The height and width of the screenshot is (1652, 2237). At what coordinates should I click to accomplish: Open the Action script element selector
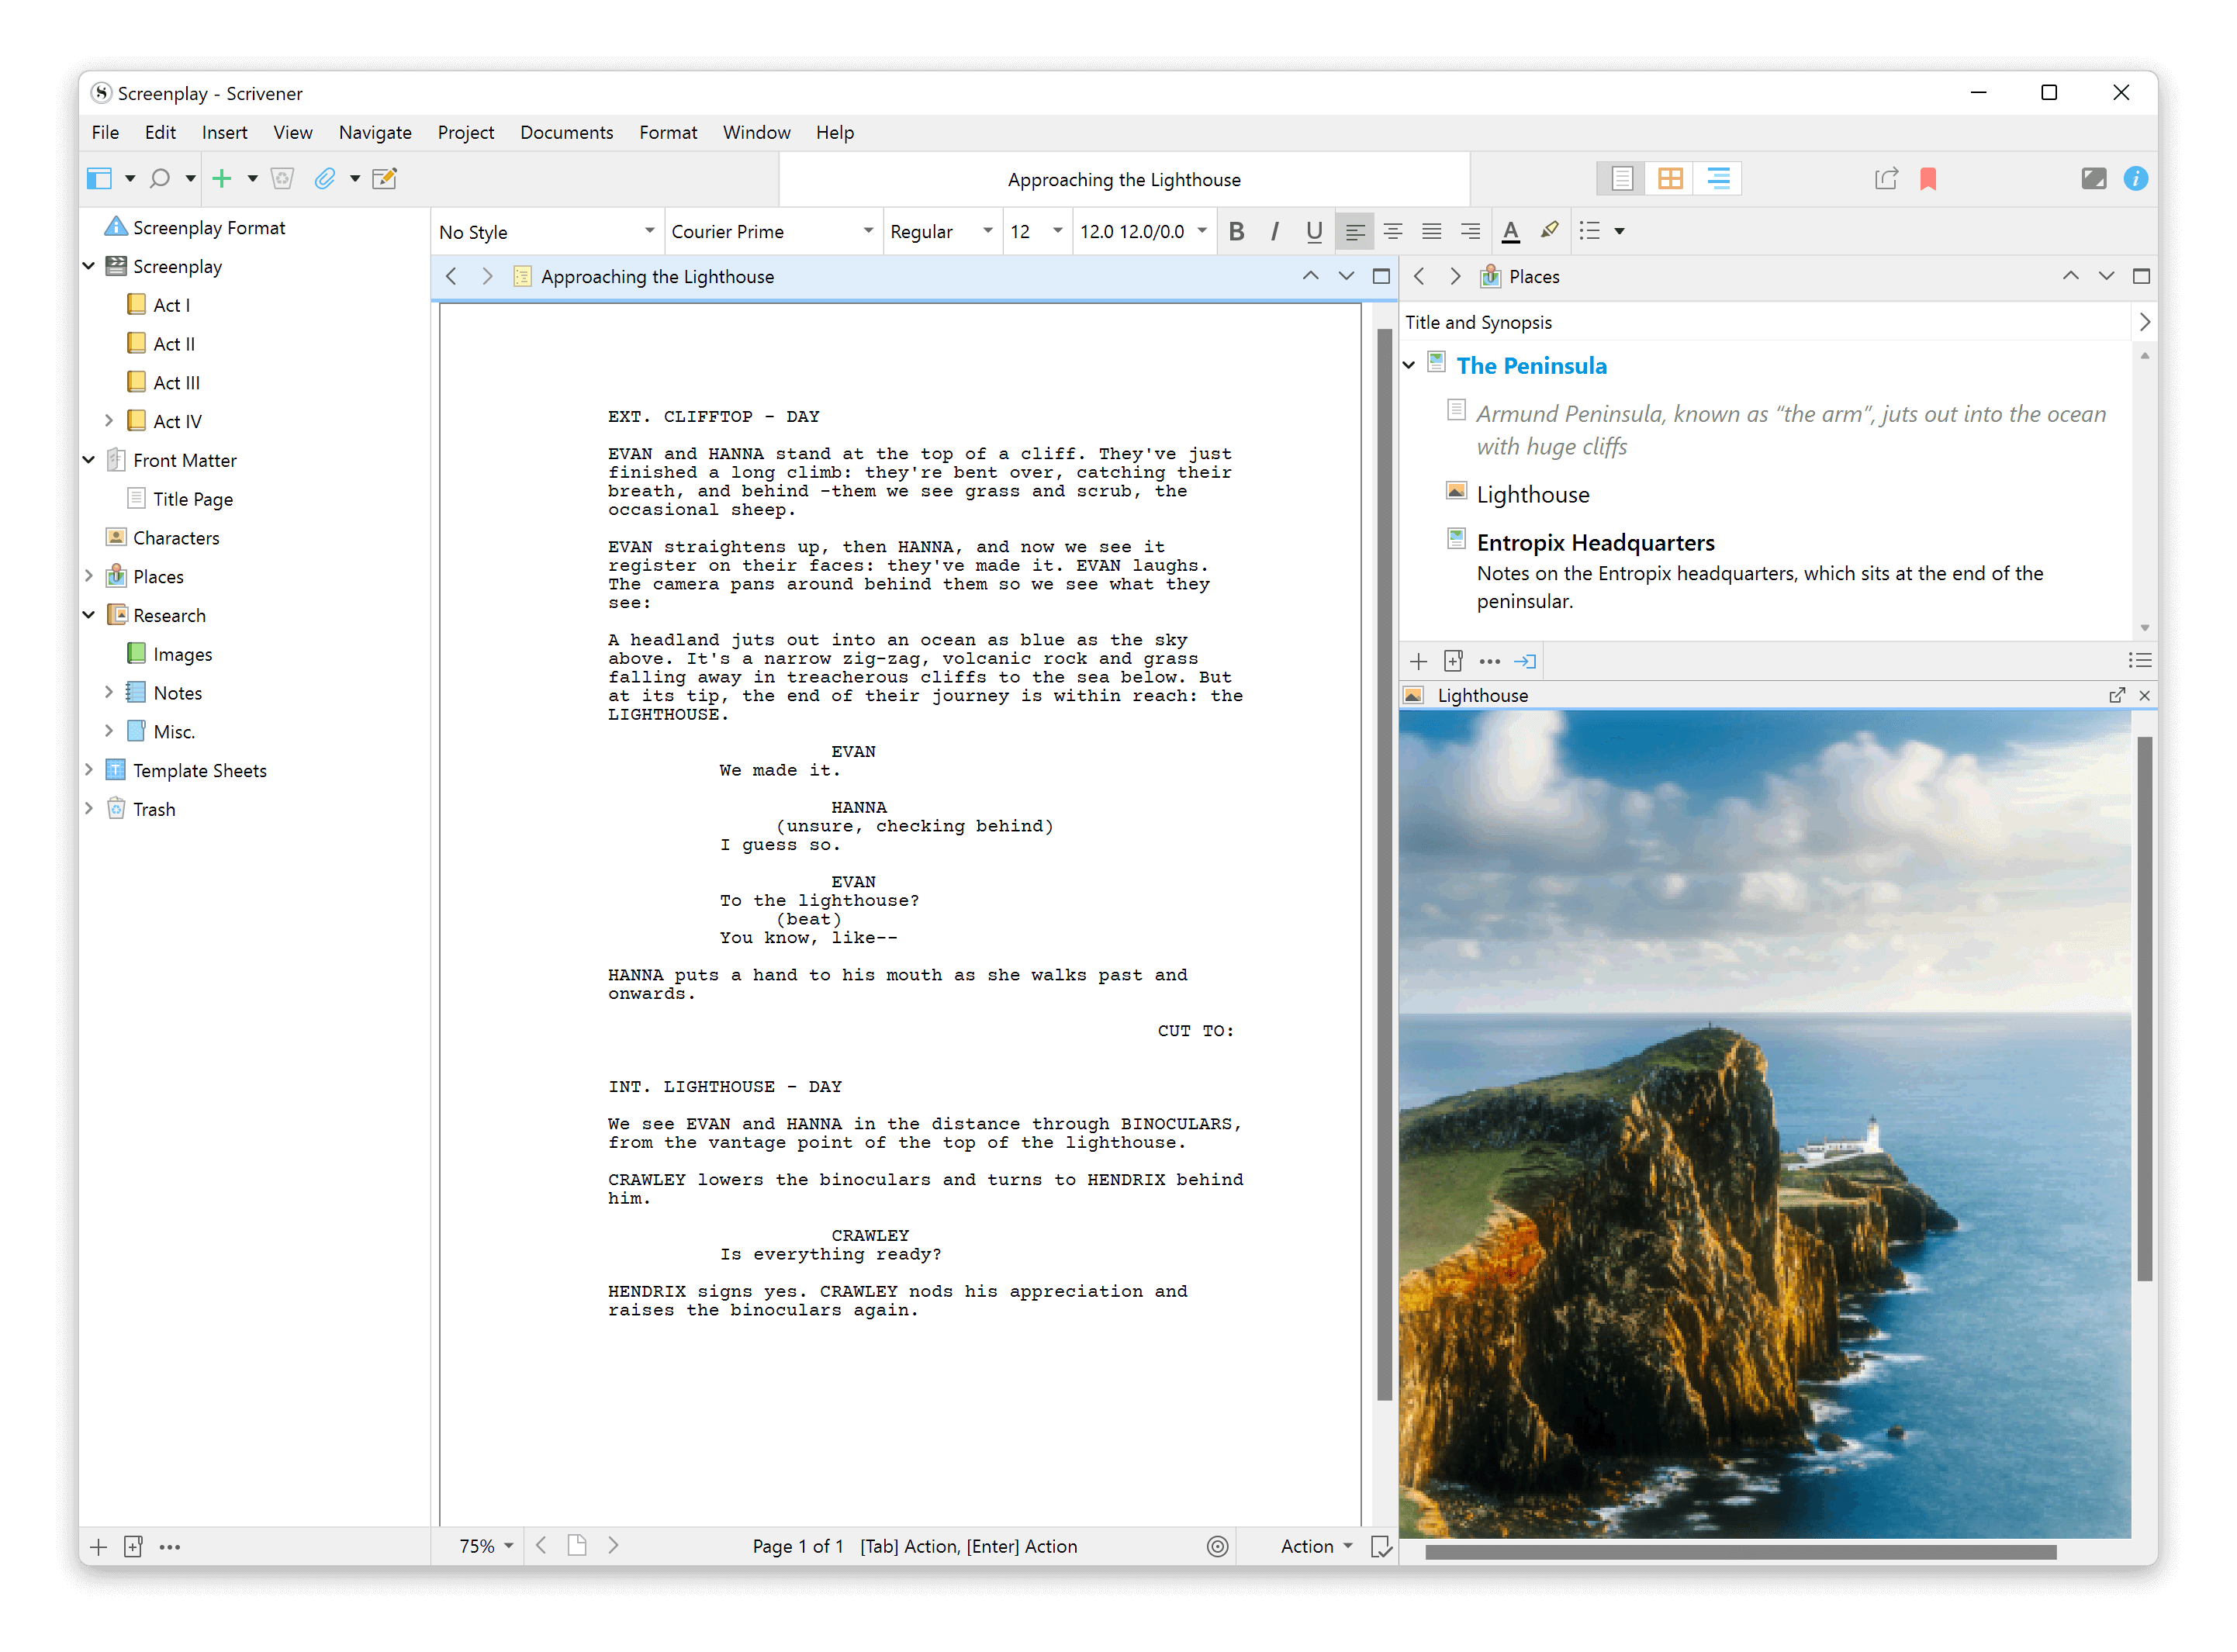1316,1546
